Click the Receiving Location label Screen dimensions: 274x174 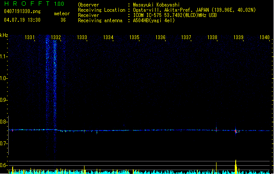101,10
